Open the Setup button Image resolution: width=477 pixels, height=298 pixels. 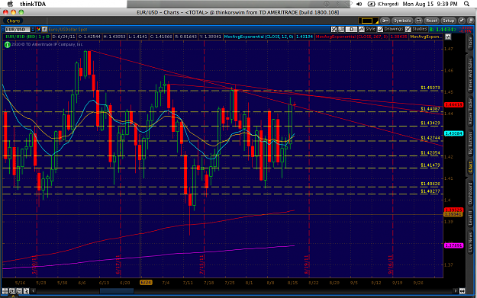tap(449, 21)
